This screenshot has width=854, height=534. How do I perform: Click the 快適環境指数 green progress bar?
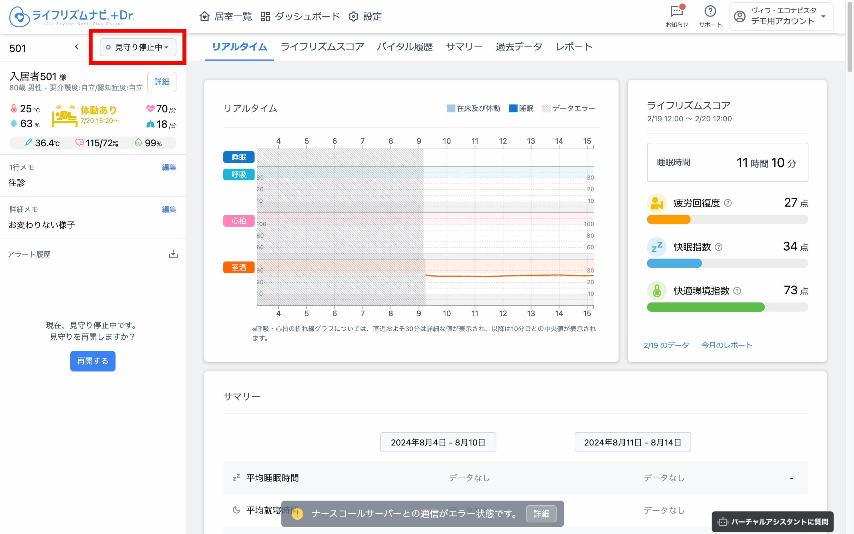[706, 307]
